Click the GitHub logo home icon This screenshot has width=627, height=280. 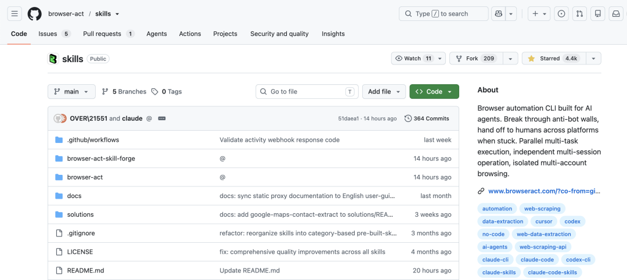[x=34, y=13]
